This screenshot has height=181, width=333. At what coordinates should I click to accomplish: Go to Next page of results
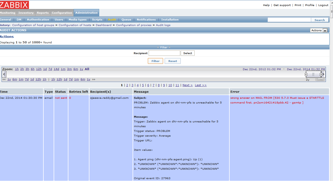187,85
